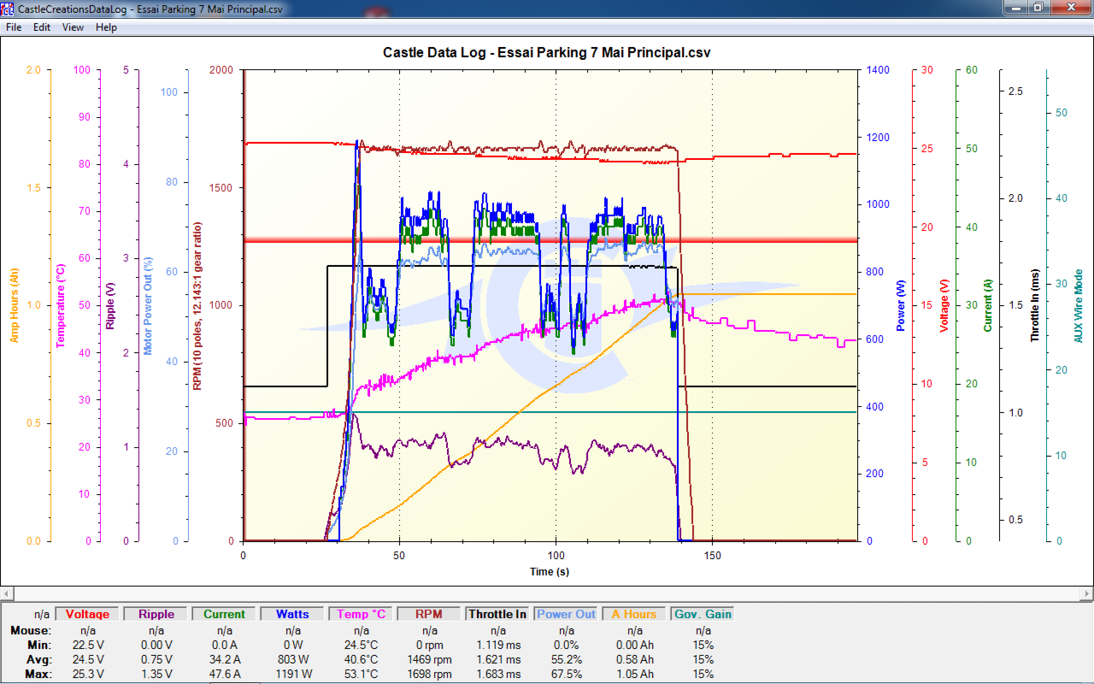Click the Max row label

pyautogui.click(x=38, y=674)
